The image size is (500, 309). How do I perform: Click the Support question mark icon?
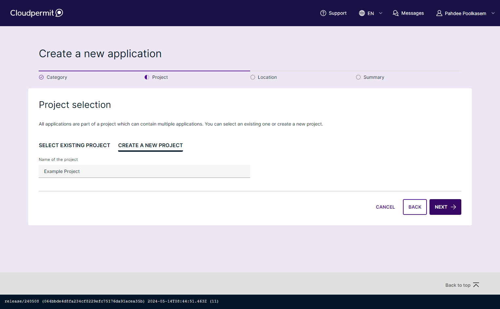tap(323, 13)
